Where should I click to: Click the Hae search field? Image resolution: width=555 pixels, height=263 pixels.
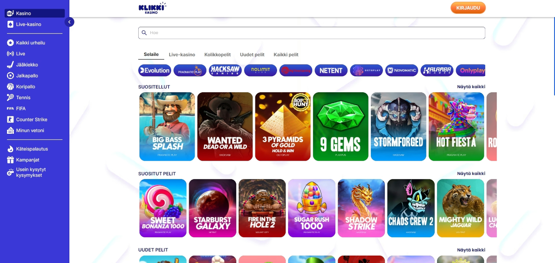pos(312,33)
